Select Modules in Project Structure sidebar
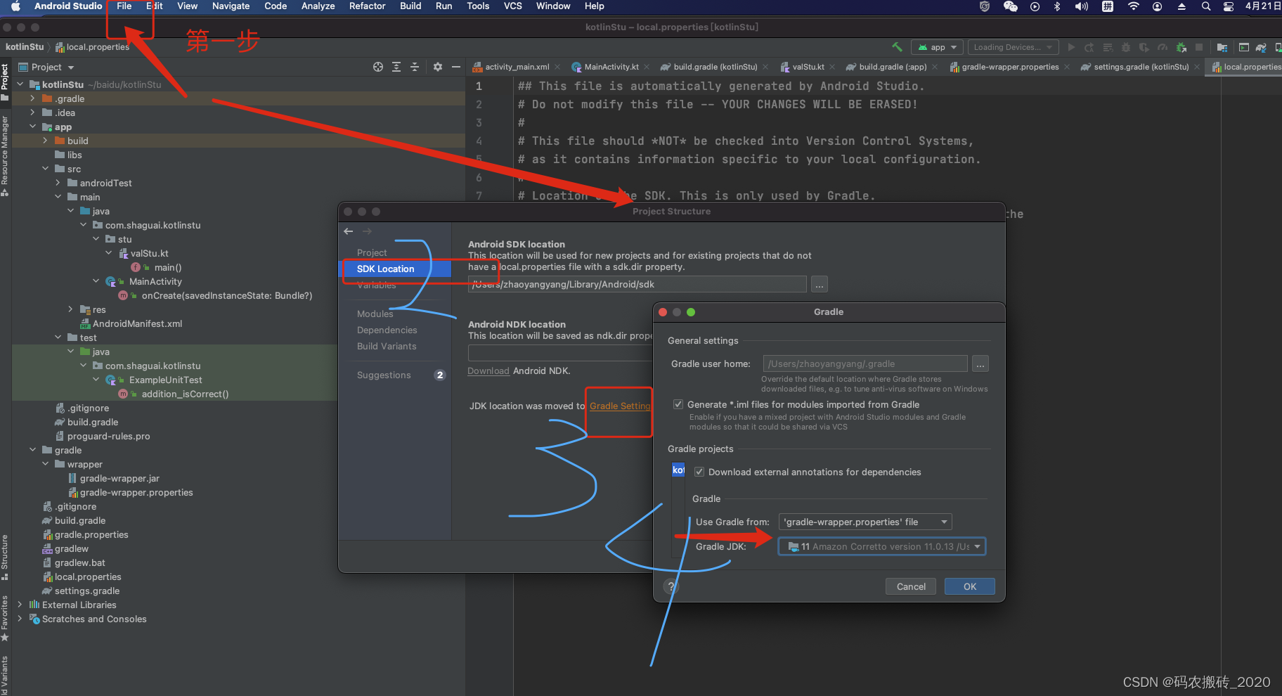This screenshot has width=1282, height=696. point(375,314)
